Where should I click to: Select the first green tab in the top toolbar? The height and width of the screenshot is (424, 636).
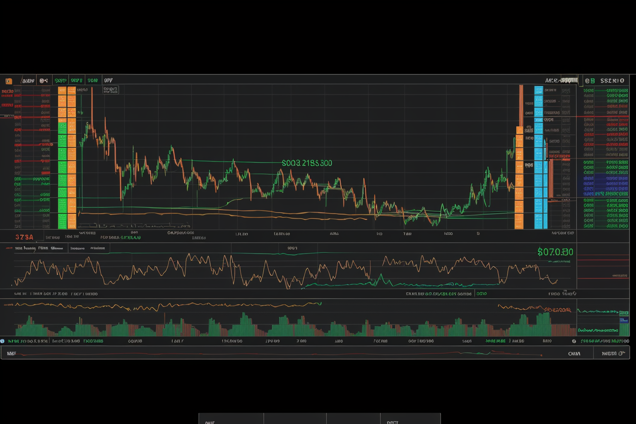[x=60, y=80]
